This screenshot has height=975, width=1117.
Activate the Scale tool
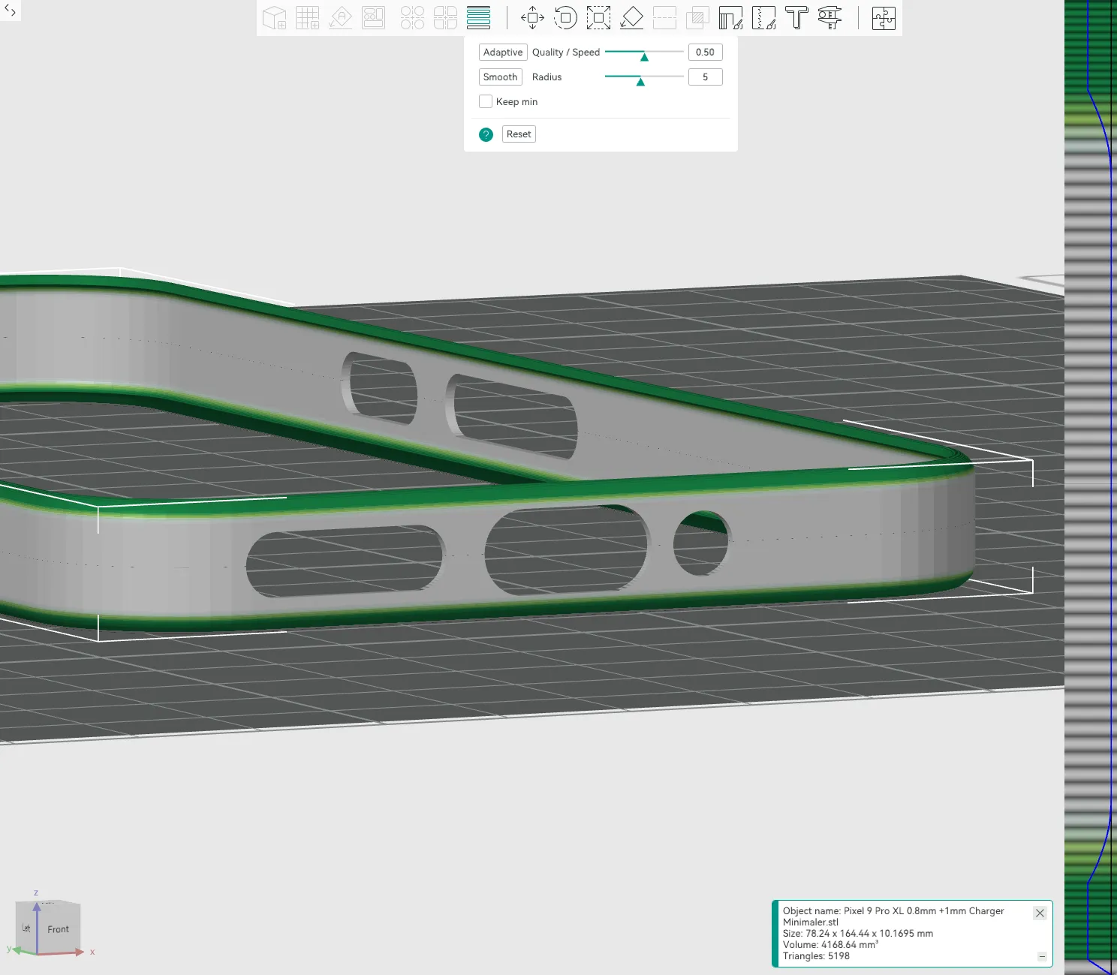pyautogui.click(x=598, y=18)
